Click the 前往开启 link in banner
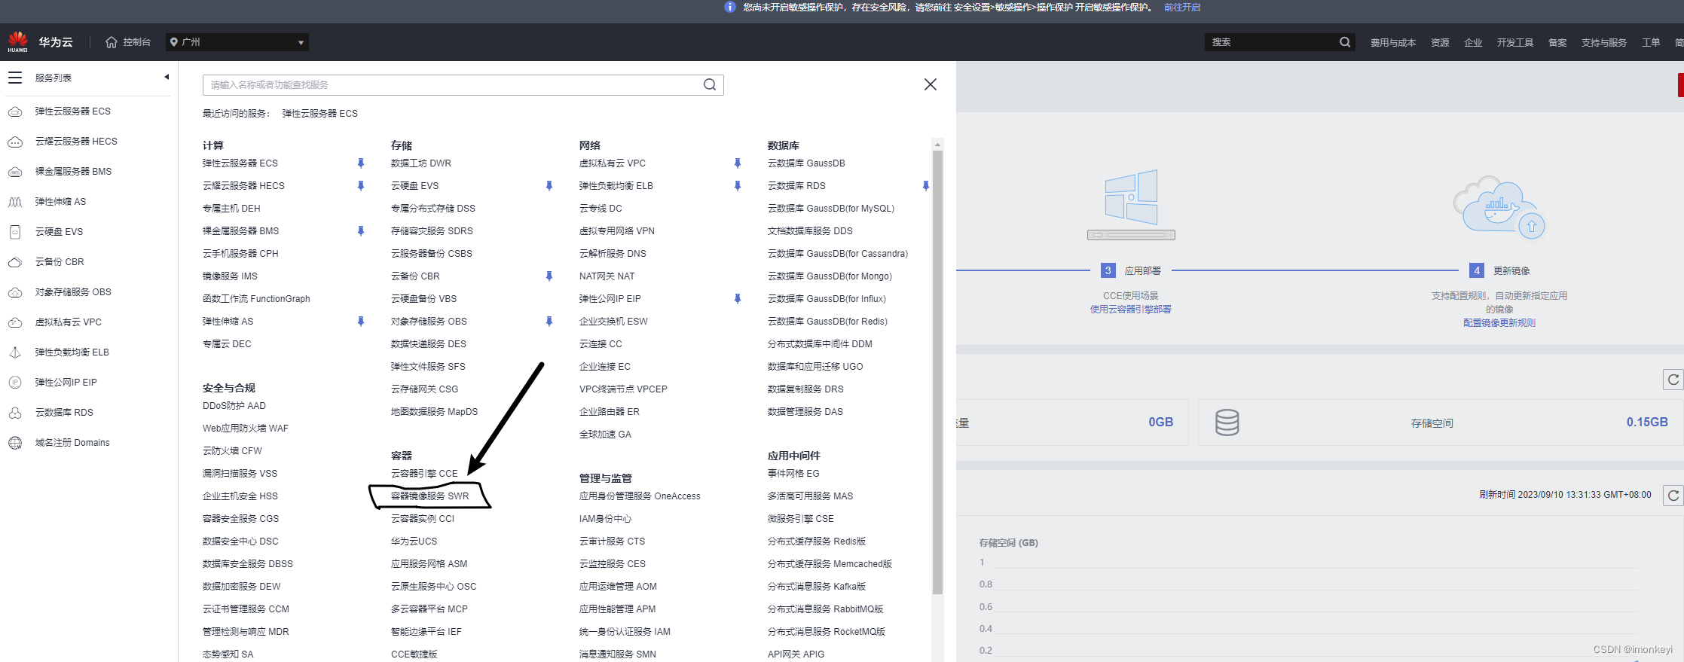Screen dimensions: 1684x662 (x=1182, y=8)
